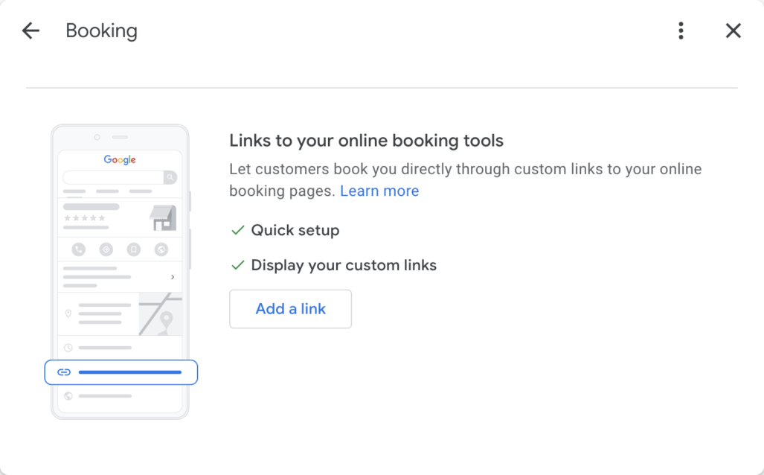This screenshot has height=475, width=764.
Task: Click the Booking title text
Action: click(x=102, y=31)
